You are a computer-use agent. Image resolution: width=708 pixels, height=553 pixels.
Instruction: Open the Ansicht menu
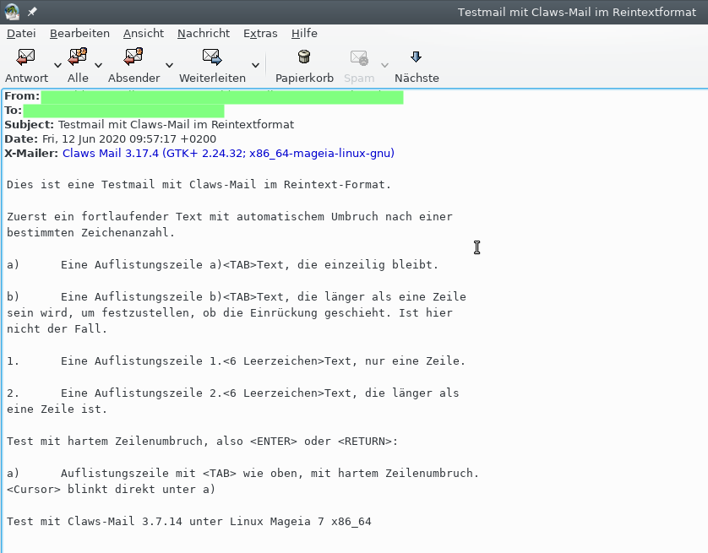point(144,34)
